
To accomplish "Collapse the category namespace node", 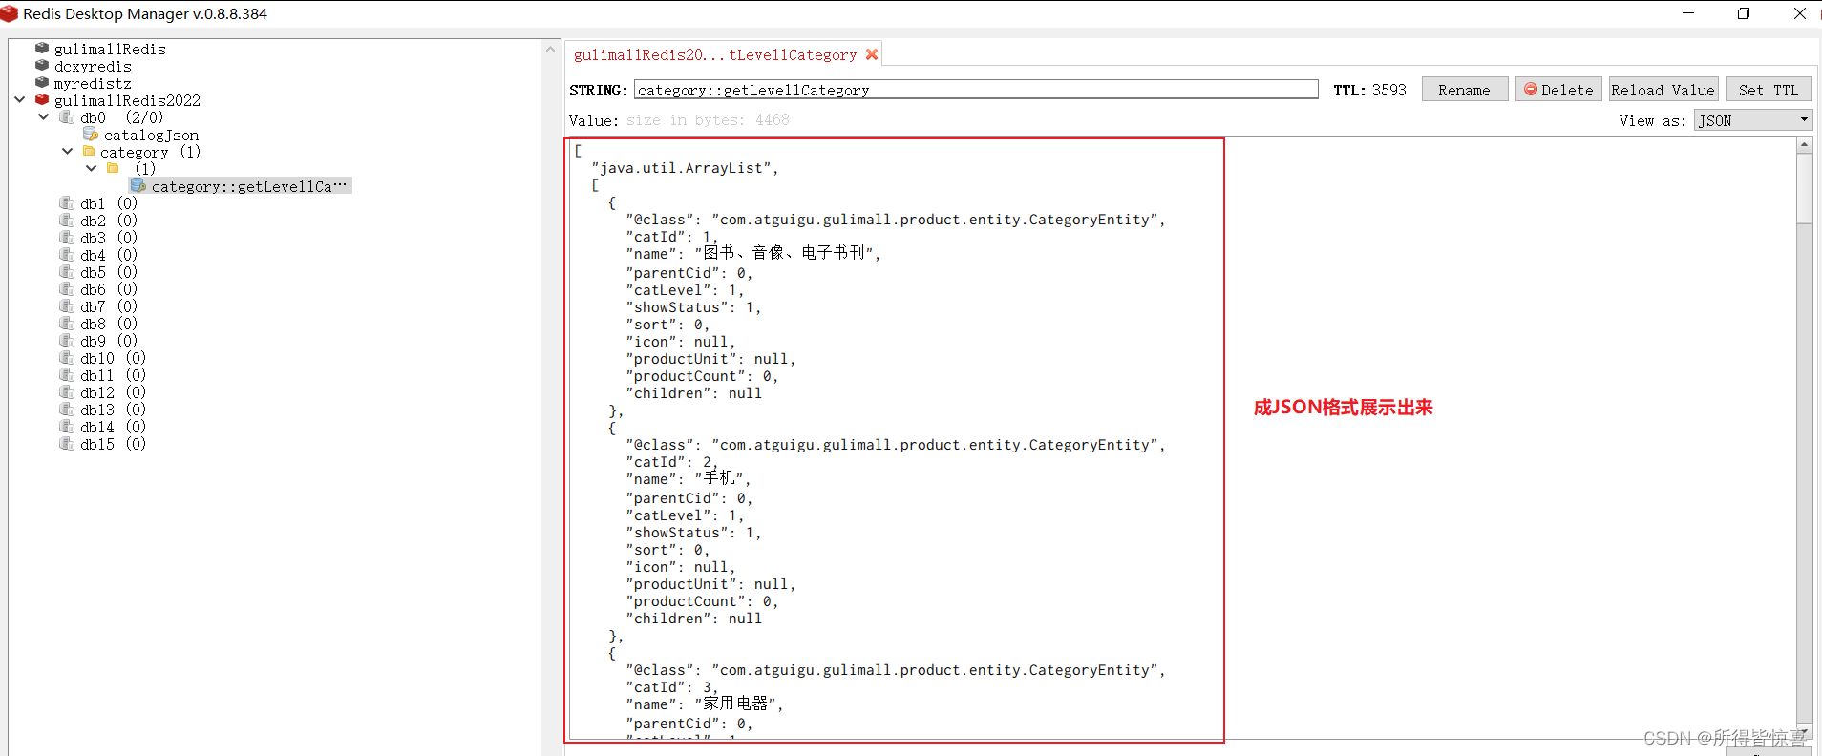I will [67, 151].
